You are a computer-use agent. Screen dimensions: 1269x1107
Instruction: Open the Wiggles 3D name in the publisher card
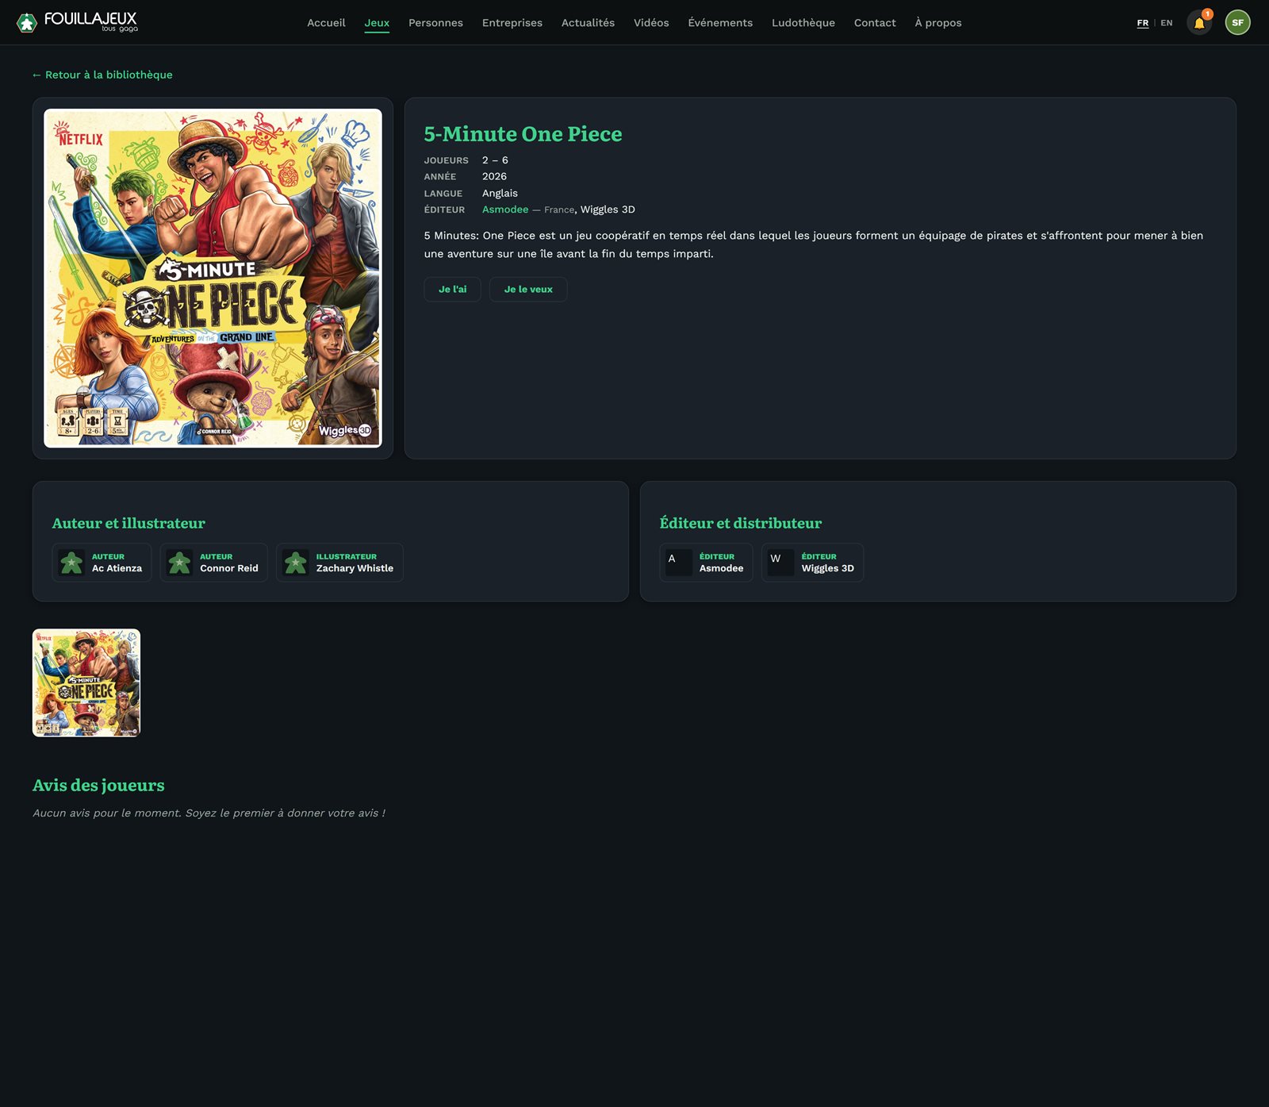click(x=828, y=568)
